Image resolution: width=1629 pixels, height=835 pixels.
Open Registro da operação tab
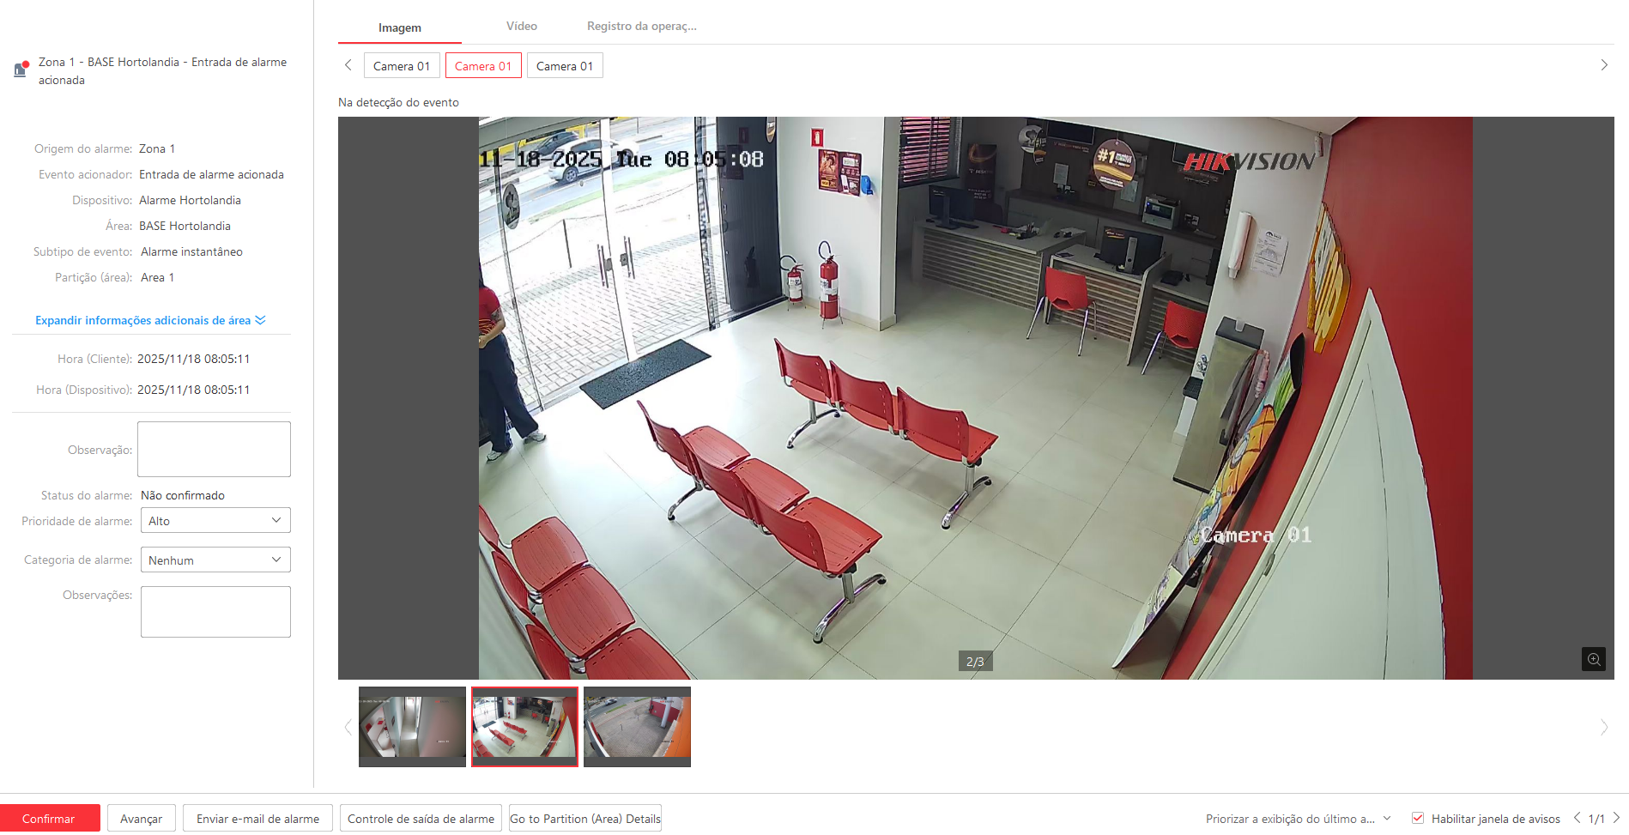[x=641, y=27]
